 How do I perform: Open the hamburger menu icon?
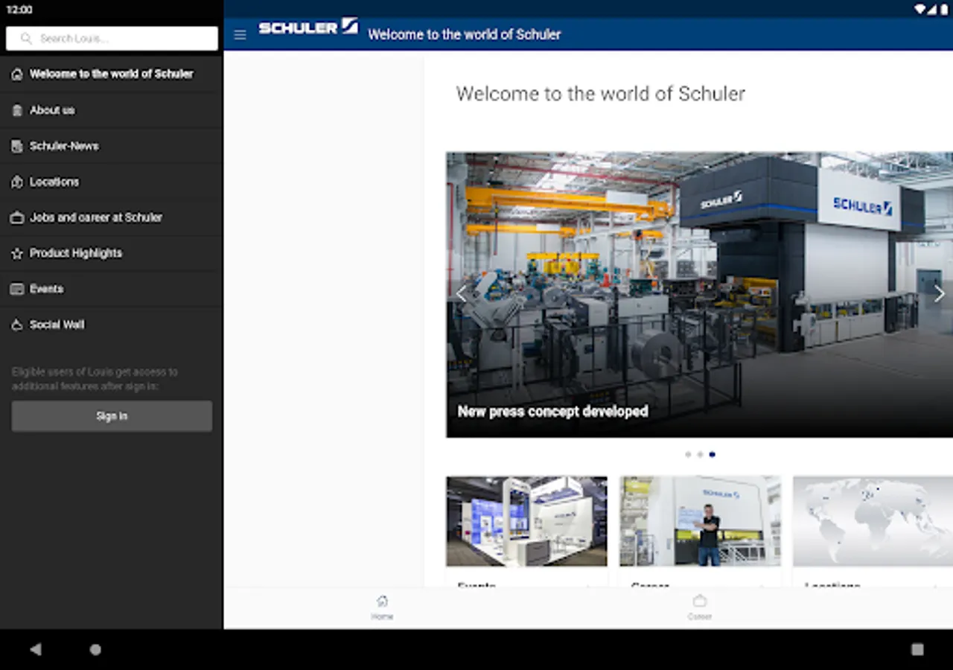point(240,35)
